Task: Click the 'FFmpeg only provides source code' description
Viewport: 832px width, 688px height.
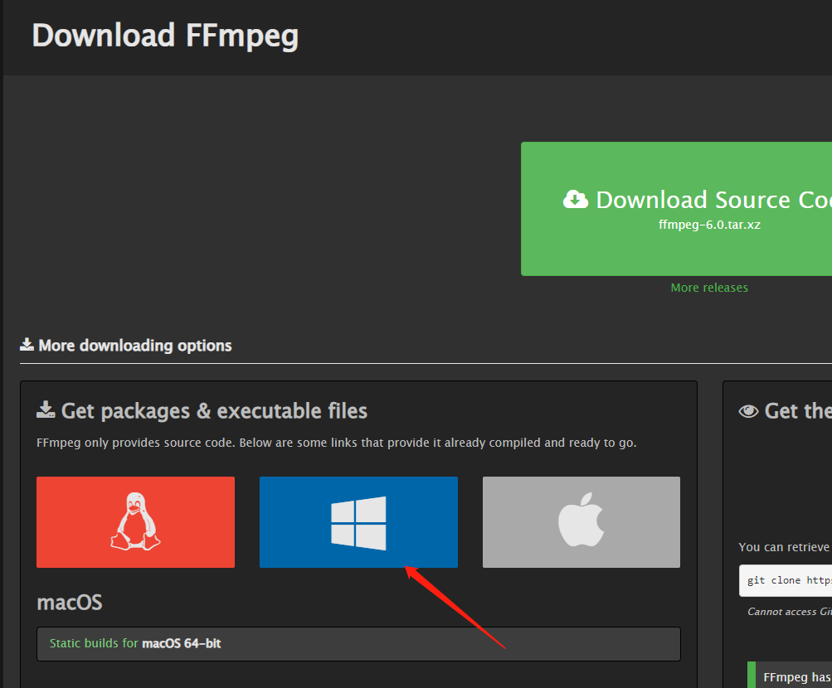Action: (x=337, y=443)
